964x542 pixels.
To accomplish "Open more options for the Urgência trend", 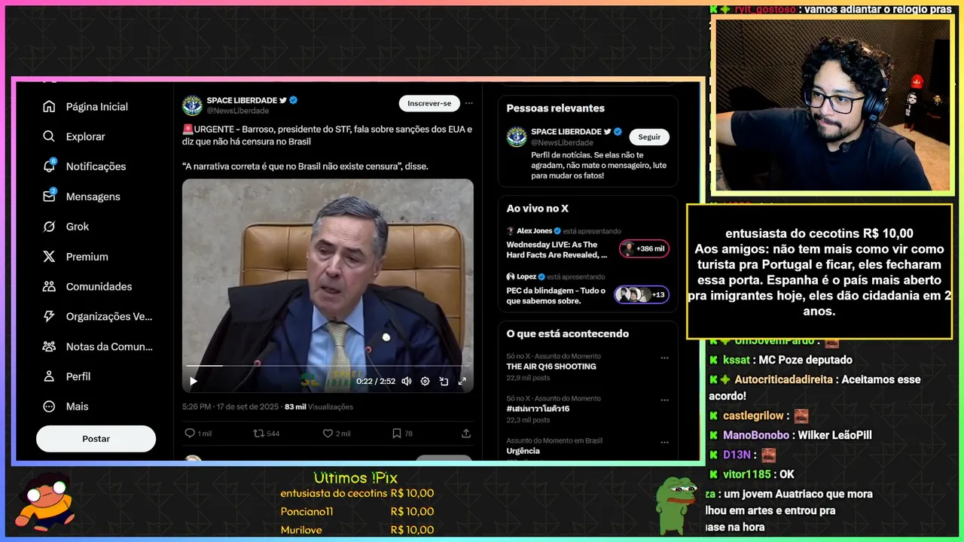I will (664, 443).
